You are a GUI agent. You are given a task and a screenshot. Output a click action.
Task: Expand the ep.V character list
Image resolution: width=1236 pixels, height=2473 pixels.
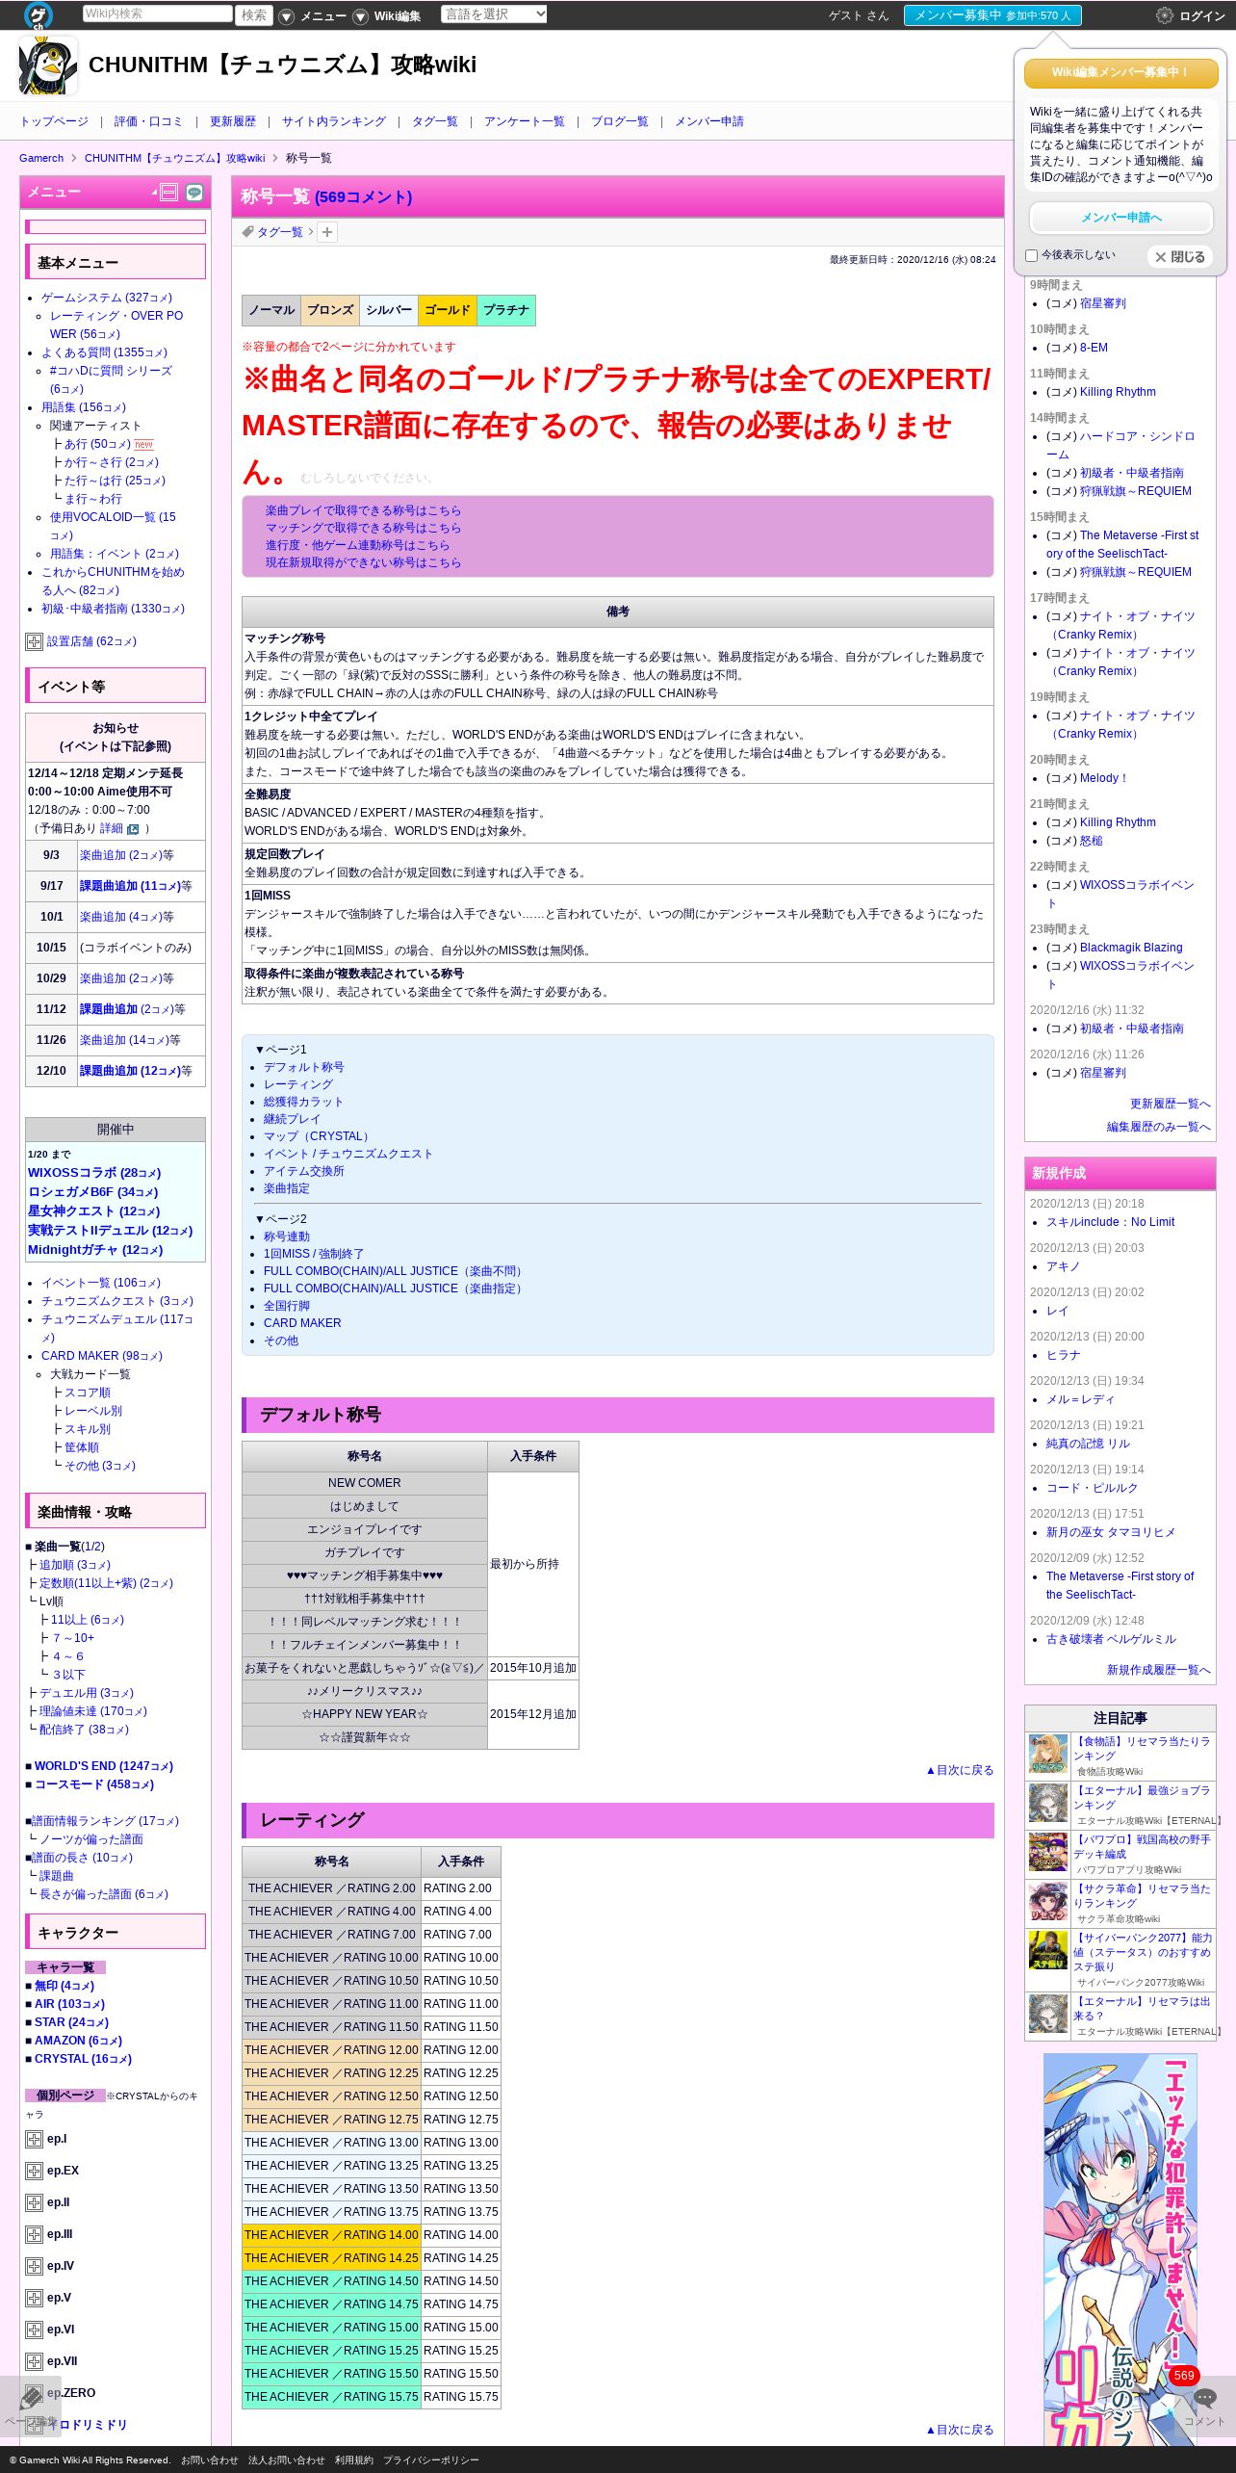pyautogui.click(x=34, y=2298)
